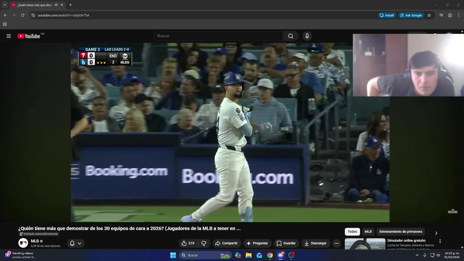Open the Chrome apps grid shortcut
Viewport: 464px width, 261px height.
pyautogui.click(x=5, y=24)
